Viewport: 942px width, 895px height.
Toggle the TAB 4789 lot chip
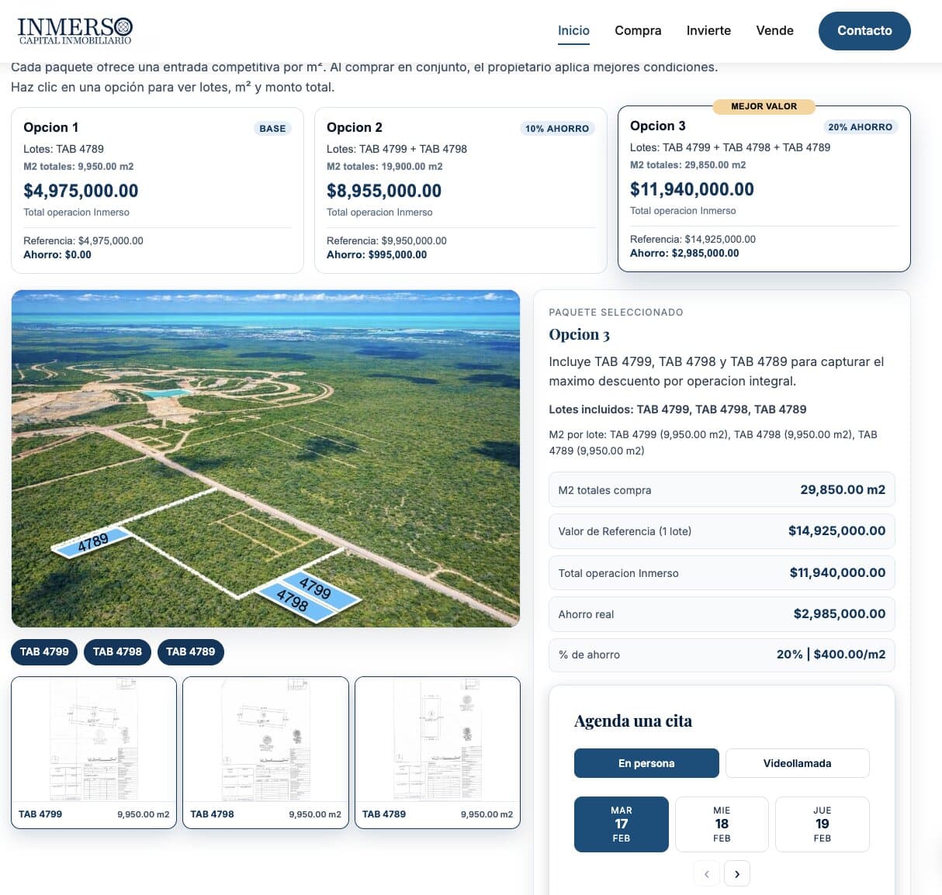click(x=190, y=652)
